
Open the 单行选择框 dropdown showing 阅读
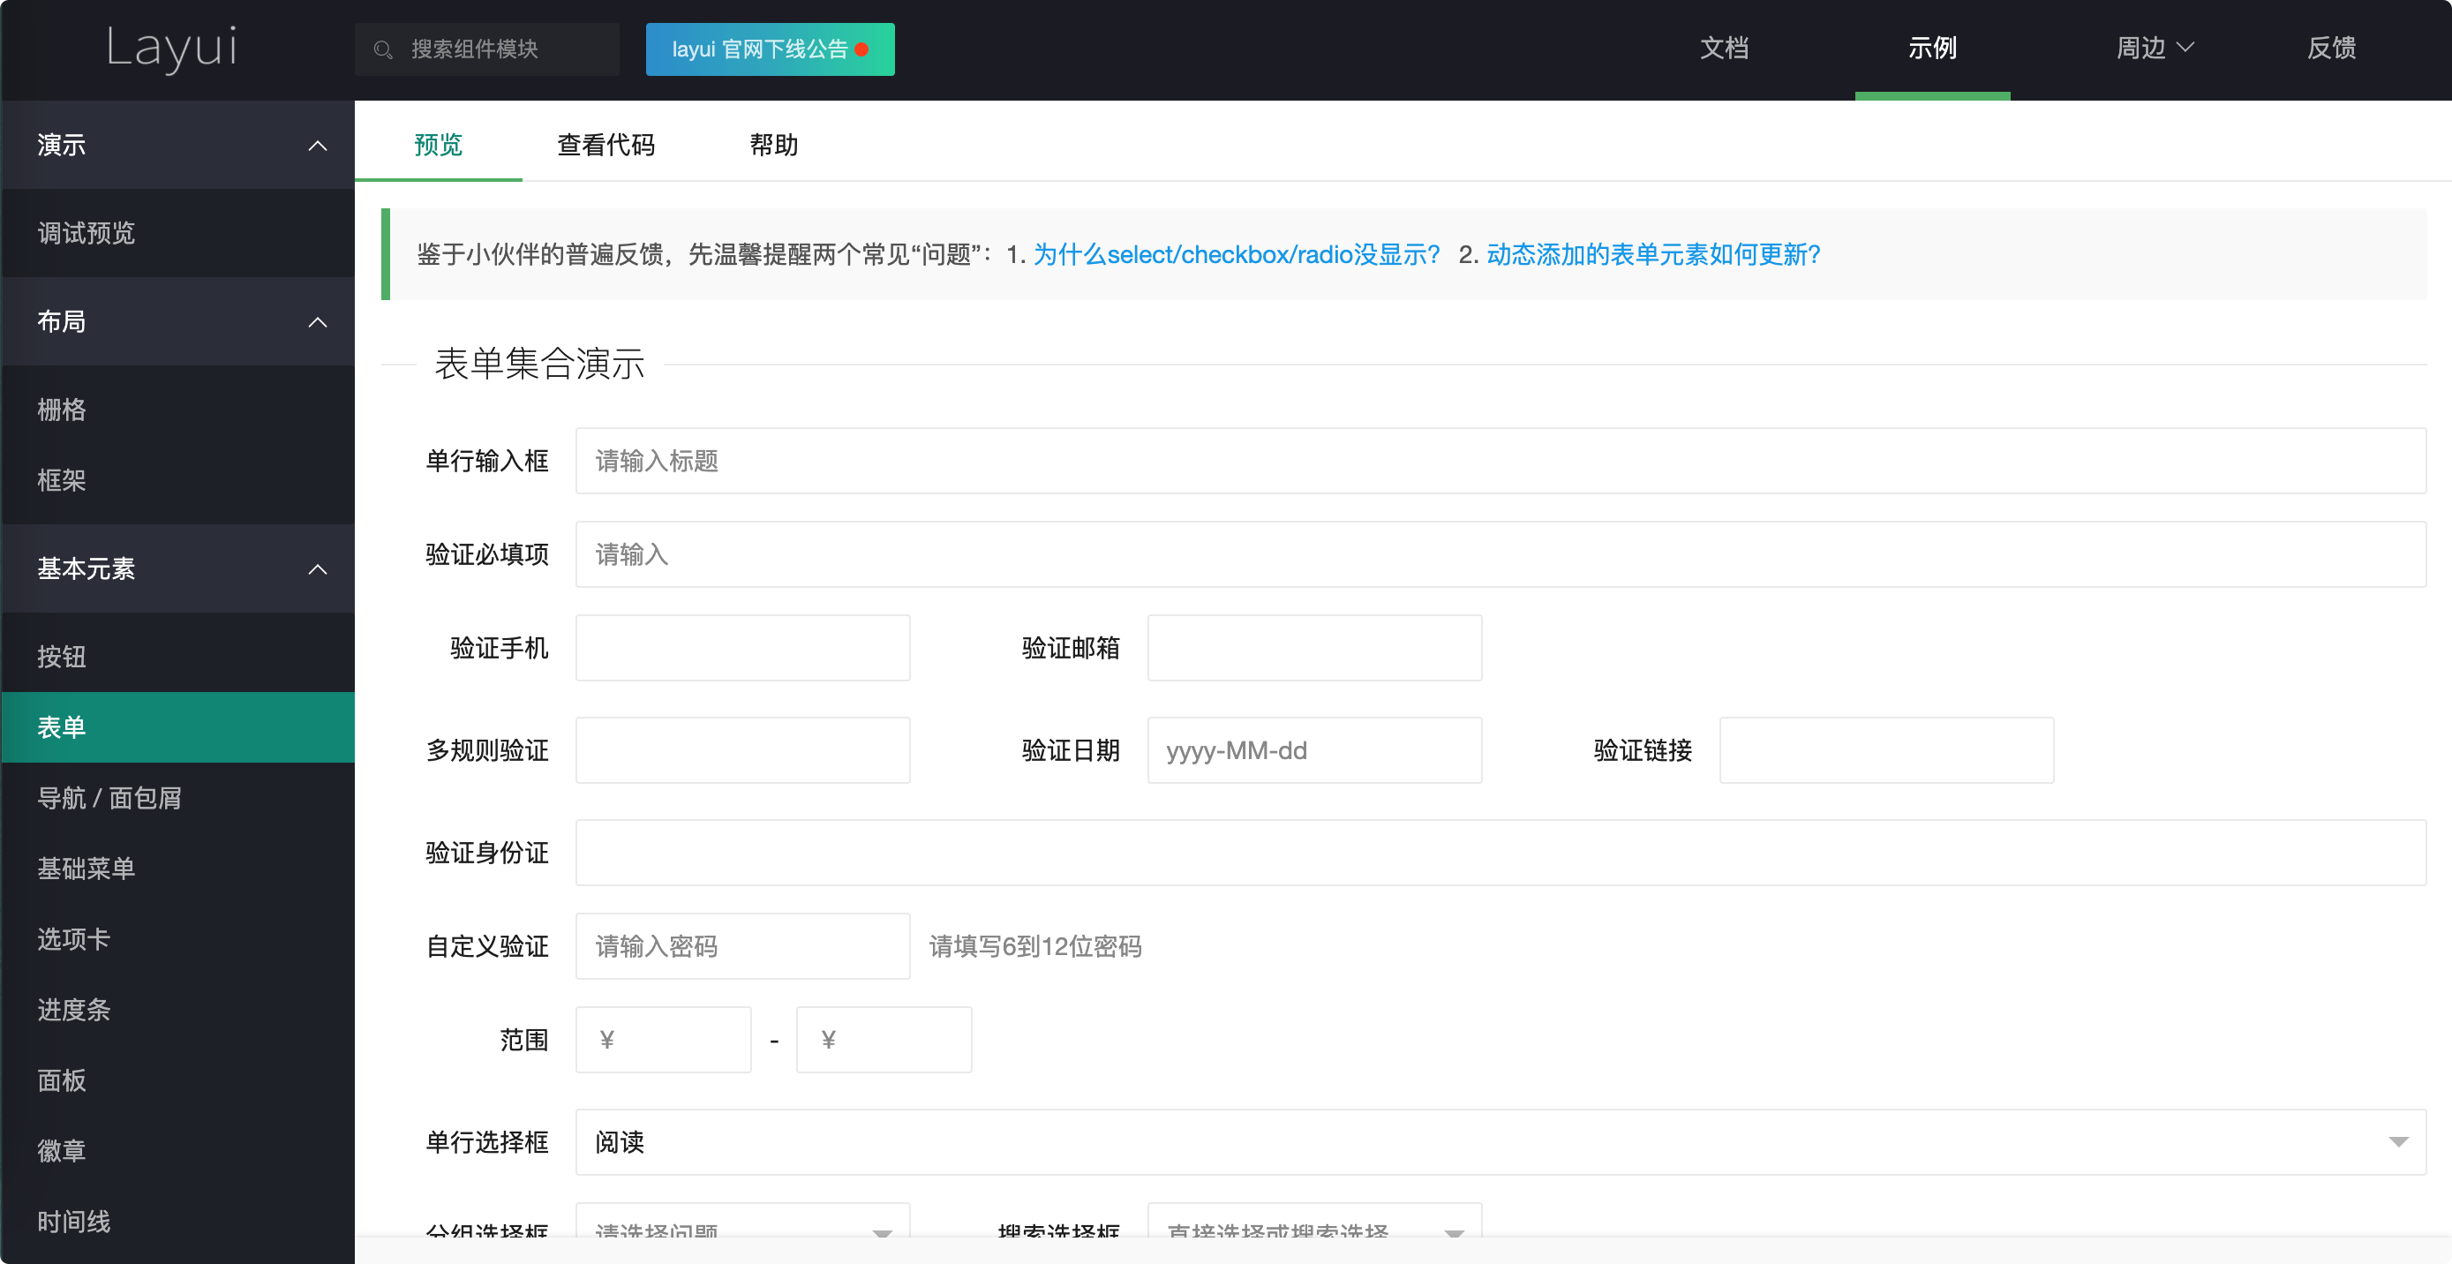(x=1501, y=1142)
